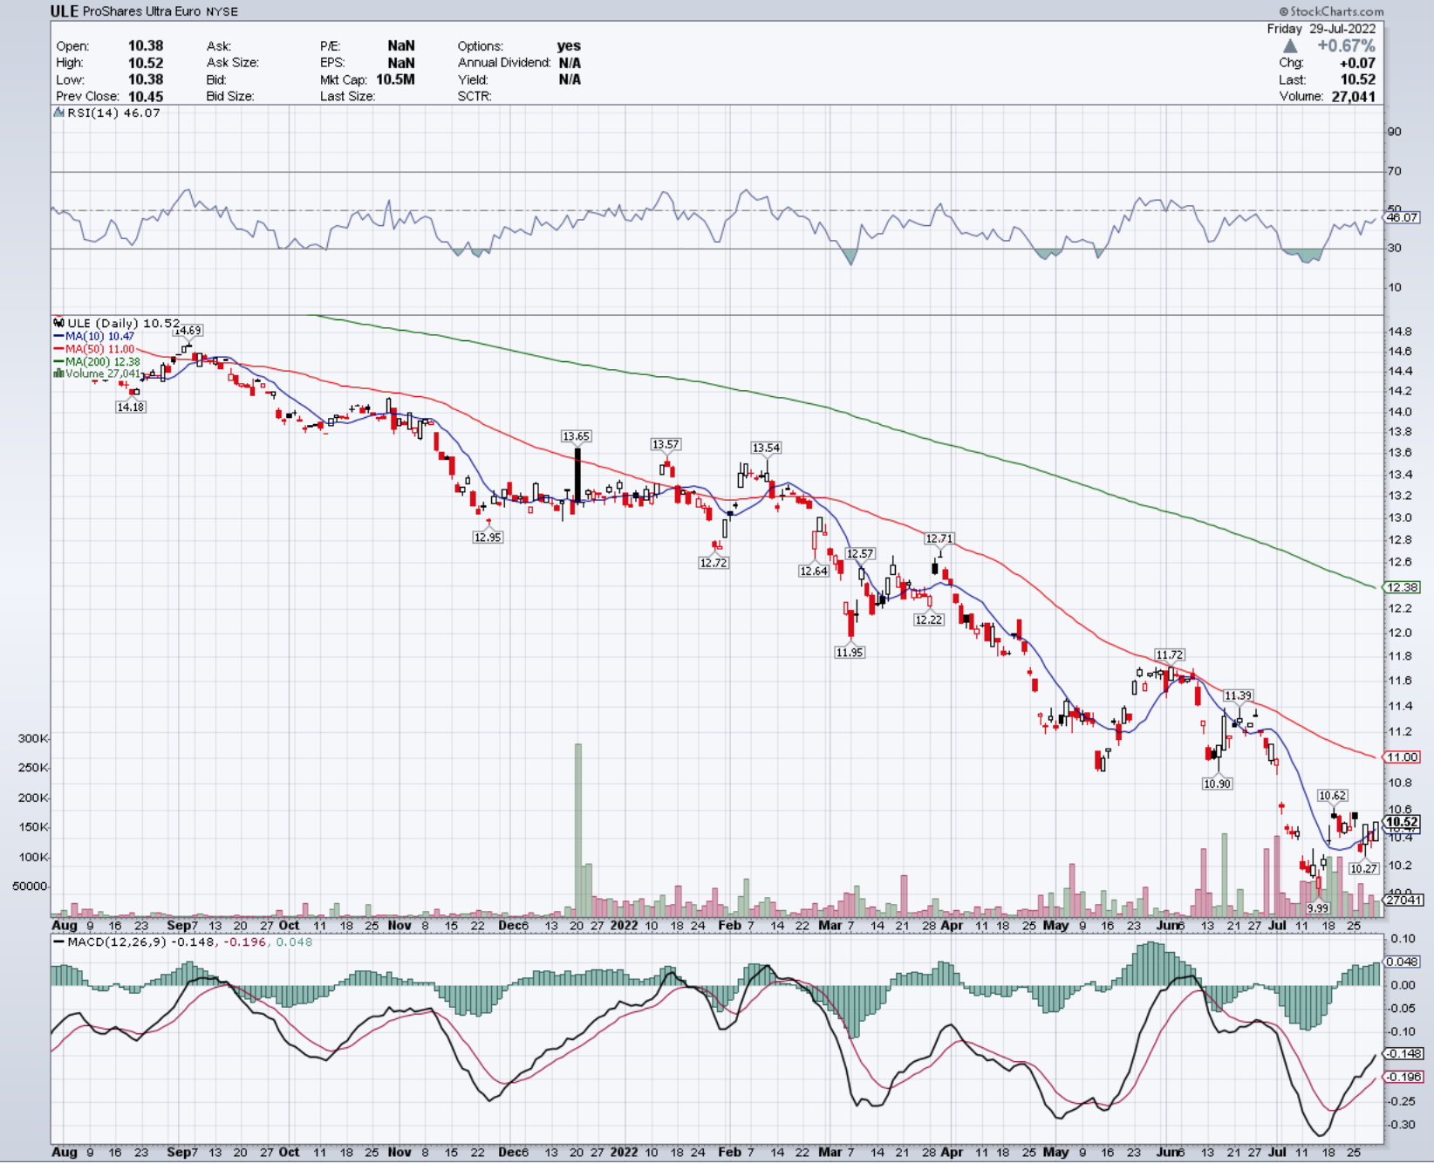
Task: Click the MA(50) 11.00 legend entry
Action: [x=99, y=349]
